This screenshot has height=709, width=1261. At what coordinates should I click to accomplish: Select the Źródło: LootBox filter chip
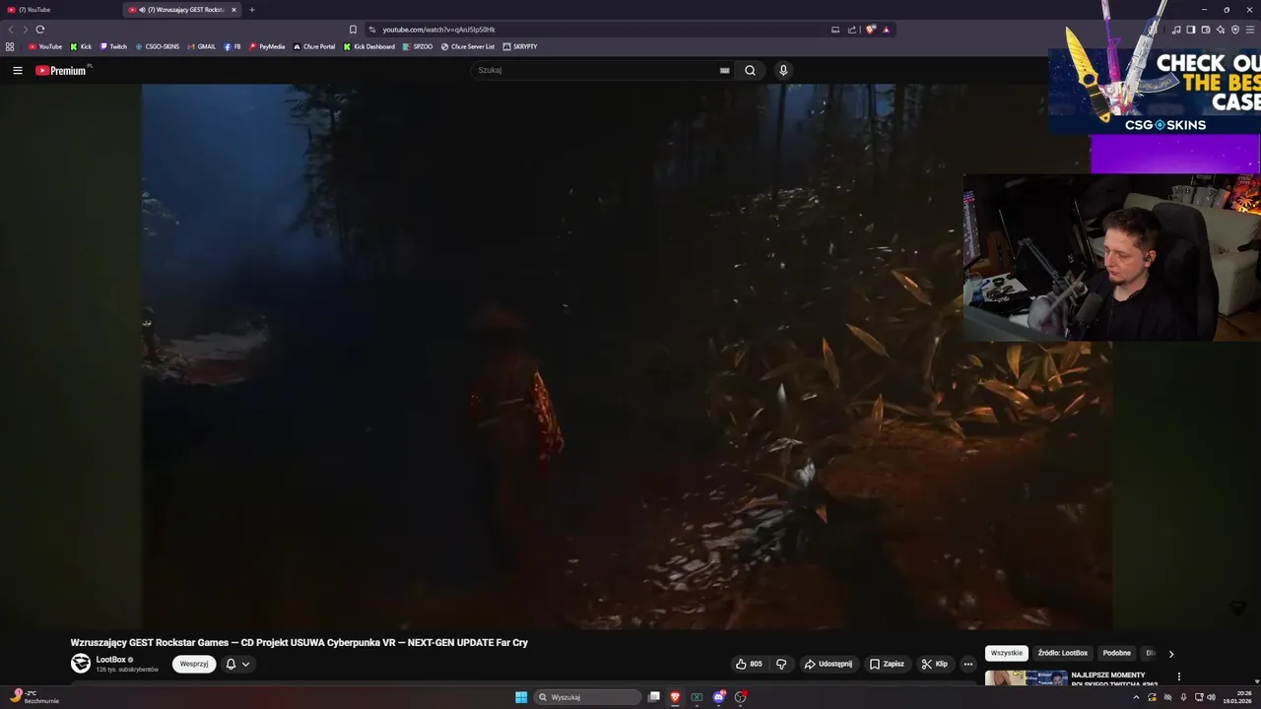click(x=1063, y=653)
